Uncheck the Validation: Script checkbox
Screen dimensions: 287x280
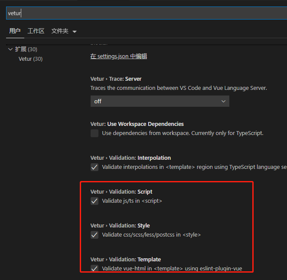coord(95,201)
